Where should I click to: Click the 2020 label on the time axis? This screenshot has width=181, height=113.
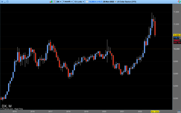pyautogui.click(x=104, y=112)
